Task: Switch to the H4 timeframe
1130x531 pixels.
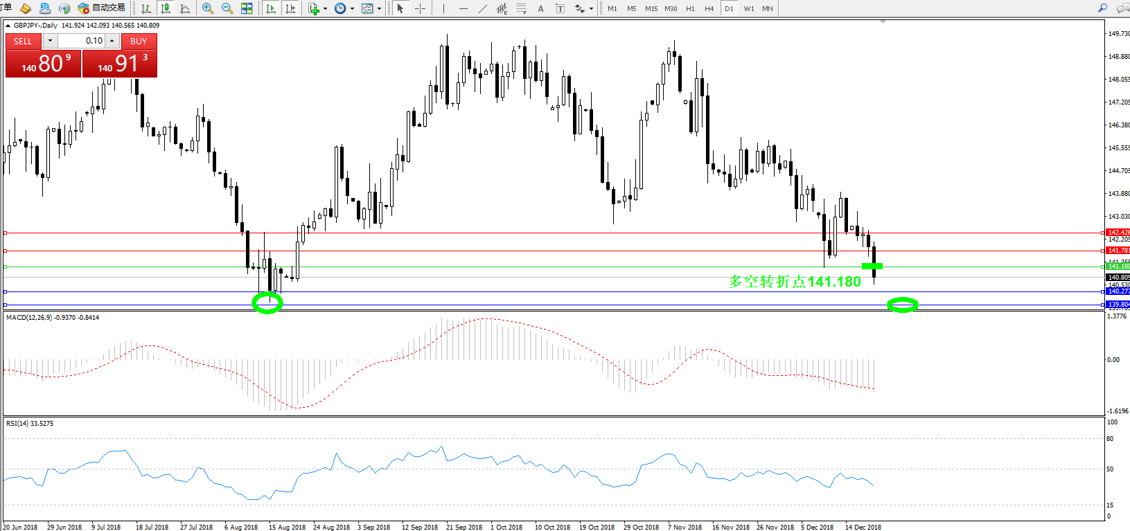Action: [x=709, y=8]
